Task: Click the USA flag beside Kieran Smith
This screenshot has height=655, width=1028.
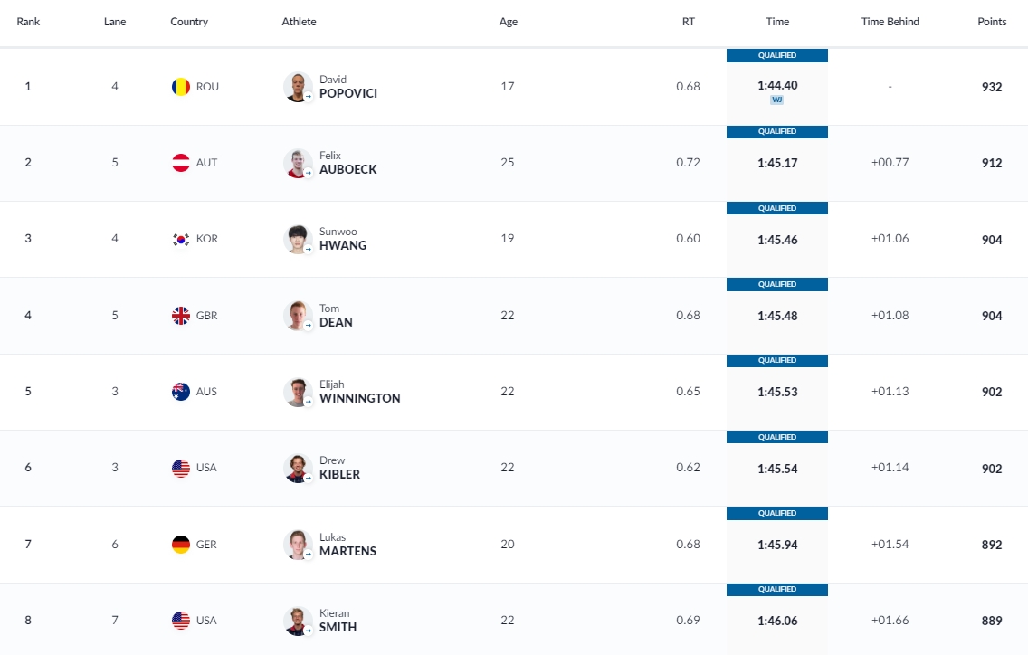Action: 181,621
